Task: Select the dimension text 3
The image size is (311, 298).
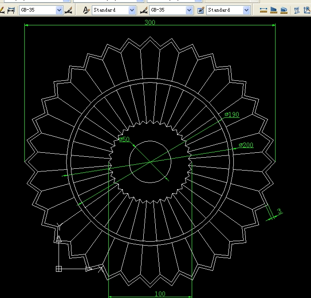Action: pyautogui.click(x=280, y=211)
